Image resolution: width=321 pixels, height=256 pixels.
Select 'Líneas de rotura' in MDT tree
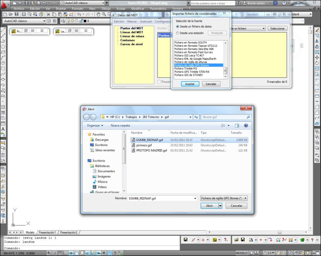click(x=132, y=36)
